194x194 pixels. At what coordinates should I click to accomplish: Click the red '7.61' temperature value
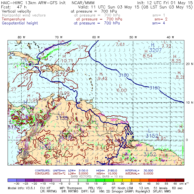tap(120, 44)
